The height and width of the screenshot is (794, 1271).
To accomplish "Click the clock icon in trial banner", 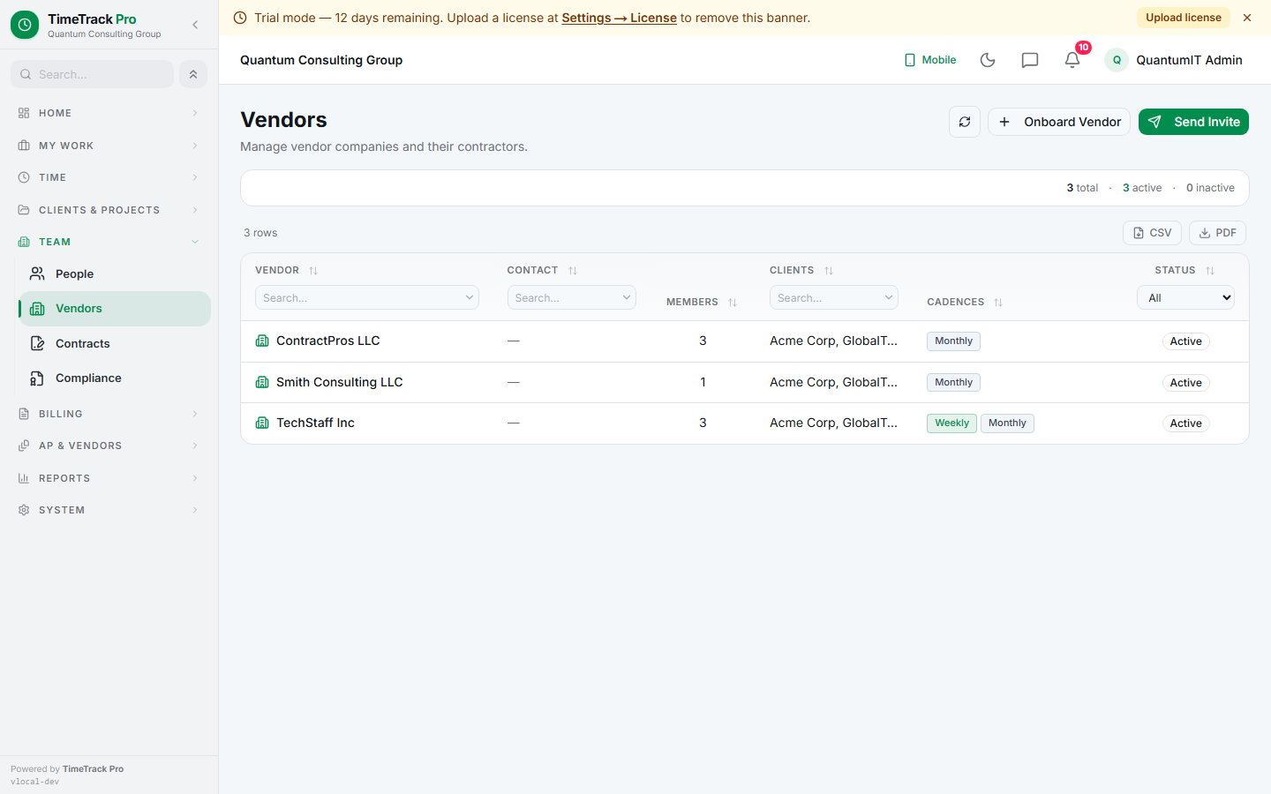I will point(240,18).
